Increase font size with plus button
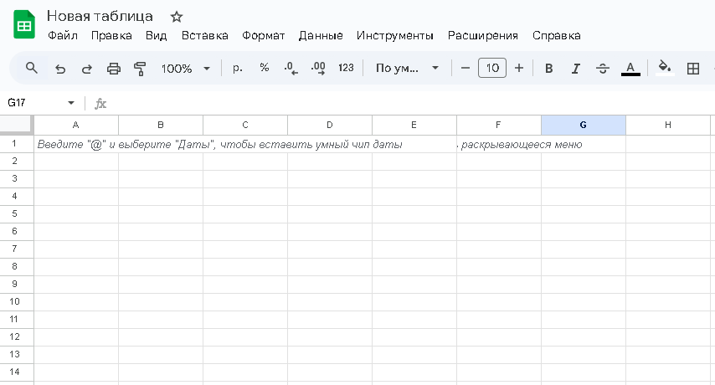Image resolution: width=715 pixels, height=385 pixels. tap(519, 69)
